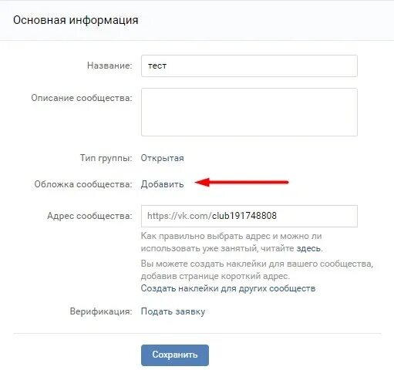Click the "Основная информация" heading
This screenshot has width=394, height=380.
click(x=76, y=20)
